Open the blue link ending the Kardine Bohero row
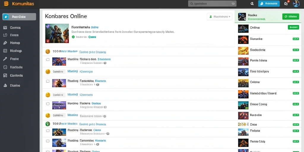 pyautogui.click(x=104, y=59)
